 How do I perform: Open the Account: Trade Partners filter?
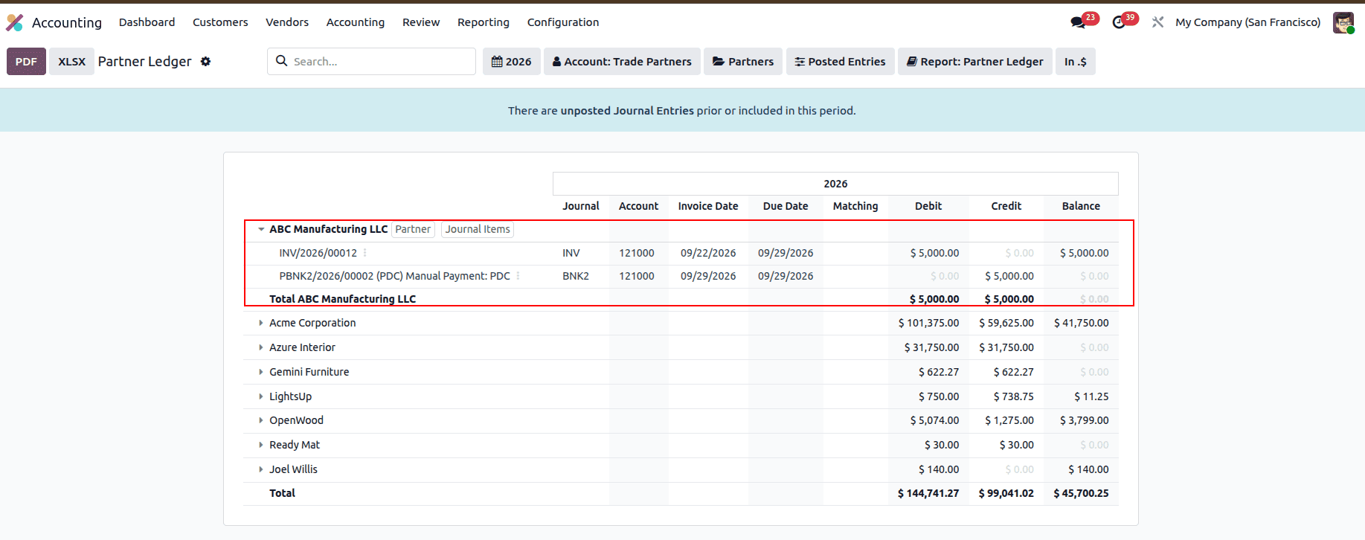click(x=622, y=62)
